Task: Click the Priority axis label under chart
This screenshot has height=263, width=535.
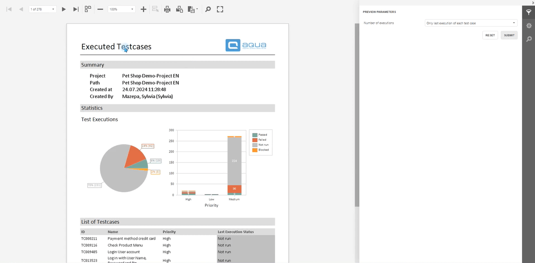Action: point(211,205)
